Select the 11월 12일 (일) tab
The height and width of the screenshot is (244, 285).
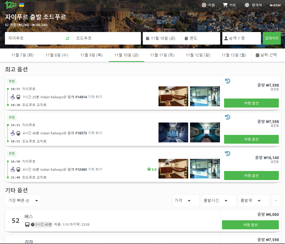(x=198, y=55)
